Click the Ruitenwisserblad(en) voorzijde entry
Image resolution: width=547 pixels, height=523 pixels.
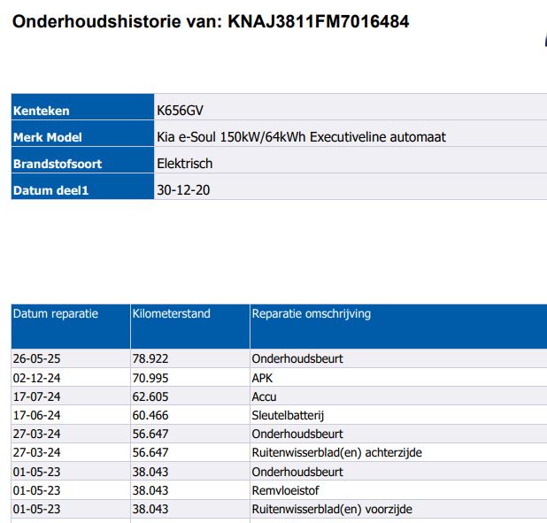tap(332, 509)
